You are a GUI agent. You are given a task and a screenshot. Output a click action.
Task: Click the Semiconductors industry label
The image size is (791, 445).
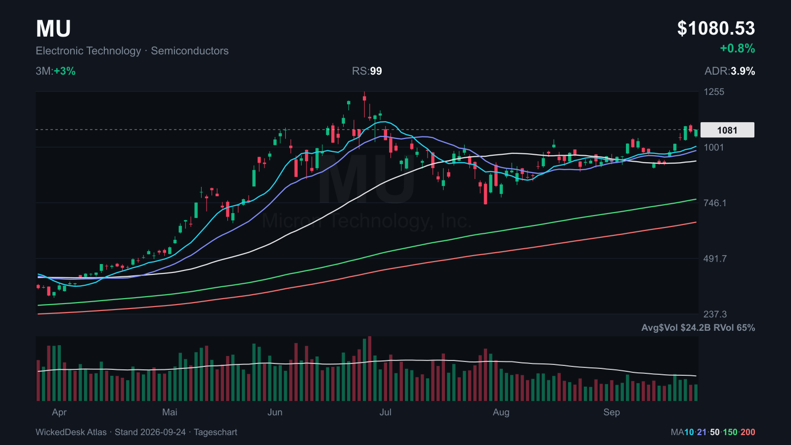coord(190,51)
